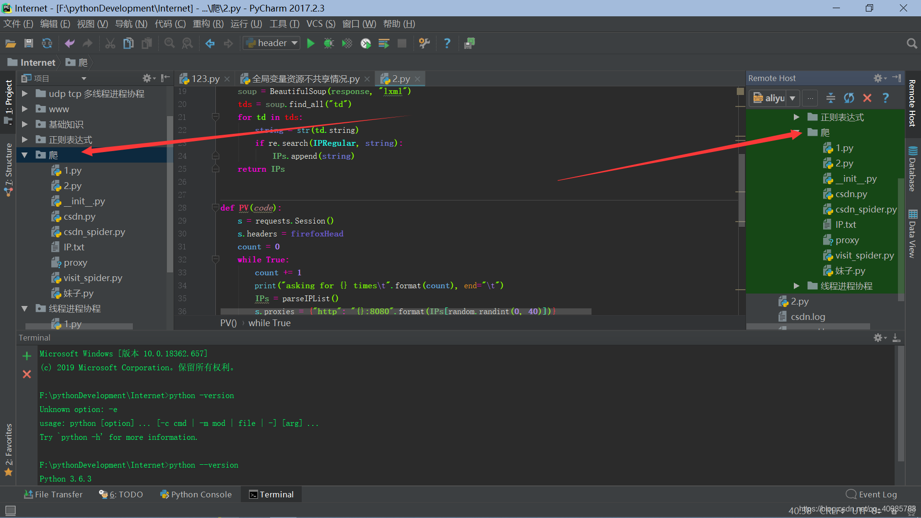The width and height of the screenshot is (921, 518).
Task: Click the Internet breadcrumb
Action: [32, 62]
